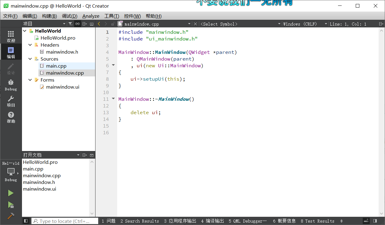Split the 打开文档 panel

[85, 155]
